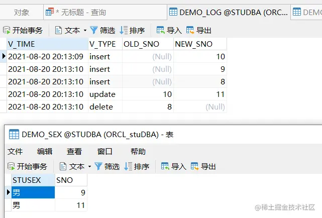Click V_TYPE column header
The height and width of the screenshot is (218, 322).
[105, 44]
